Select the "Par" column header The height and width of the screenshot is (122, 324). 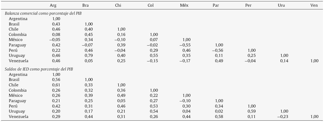[x=215, y=5]
